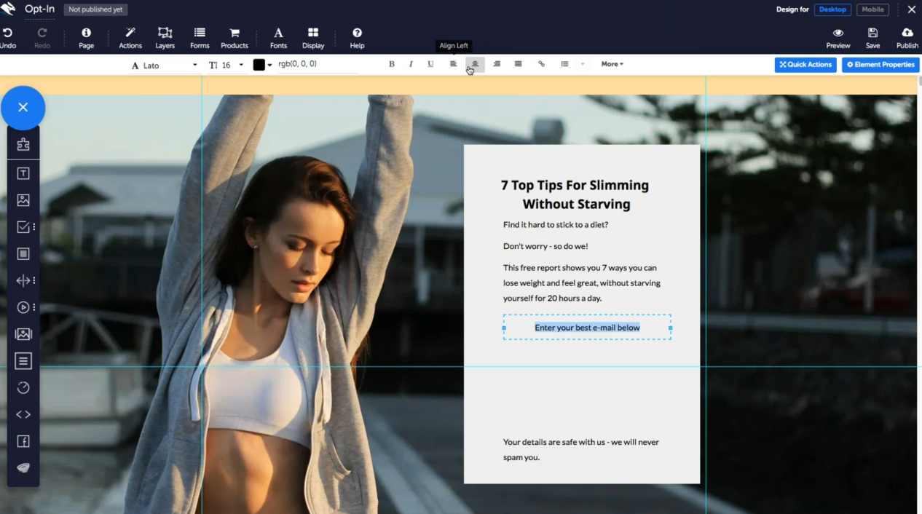Open Layers panel in top toolbar
Screen dimensions: 922x514
click(165, 38)
